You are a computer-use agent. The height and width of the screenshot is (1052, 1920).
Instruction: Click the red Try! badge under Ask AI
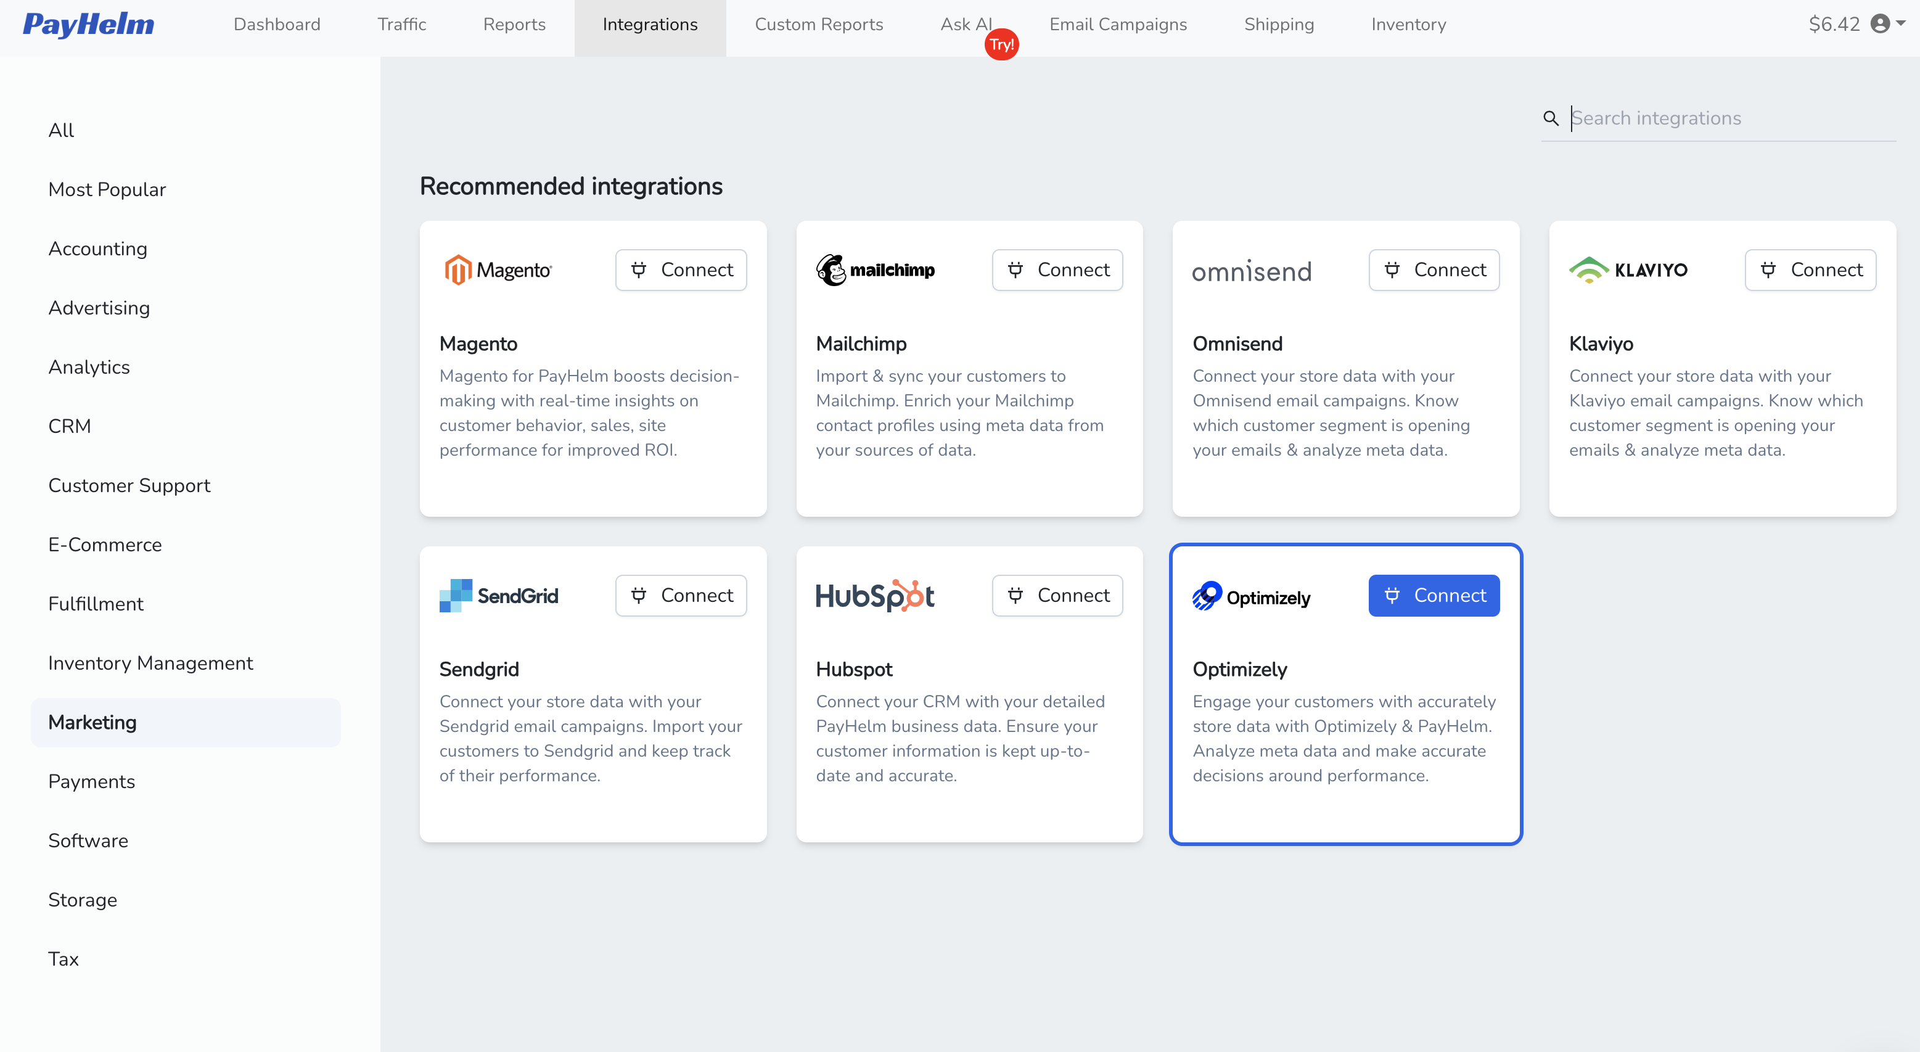1002,45
